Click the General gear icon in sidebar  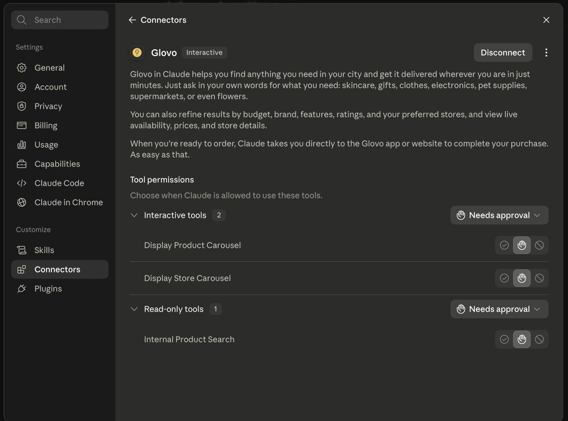pos(21,67)
